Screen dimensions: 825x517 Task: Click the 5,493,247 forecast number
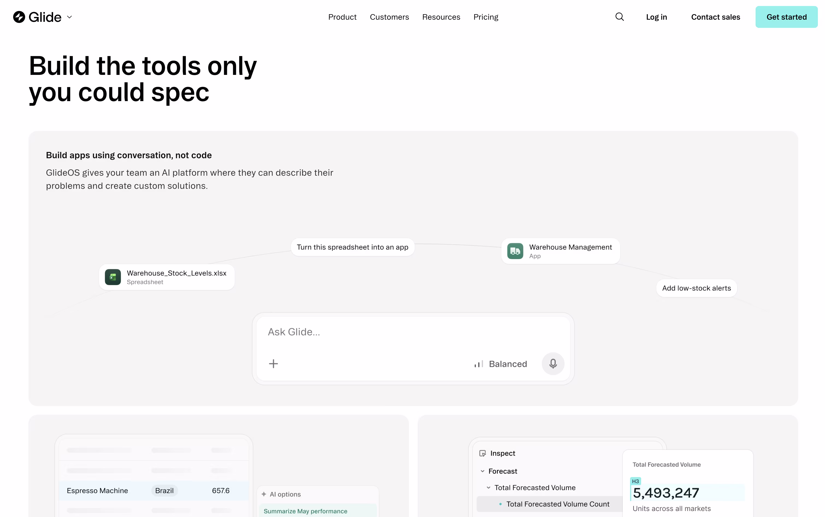coord(666,493)
